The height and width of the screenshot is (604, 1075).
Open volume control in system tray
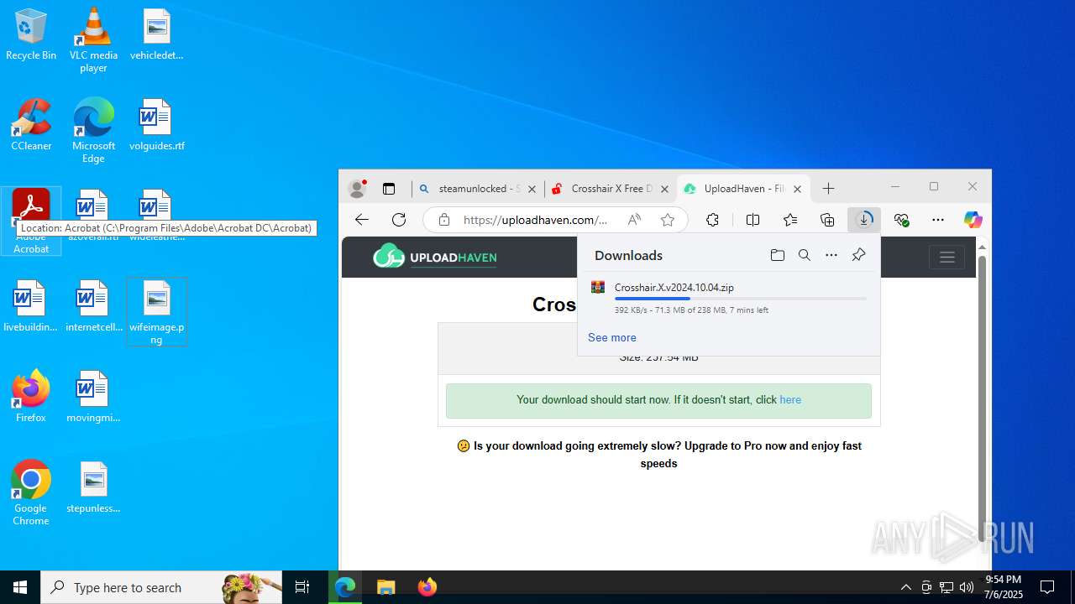coord(967,587)
